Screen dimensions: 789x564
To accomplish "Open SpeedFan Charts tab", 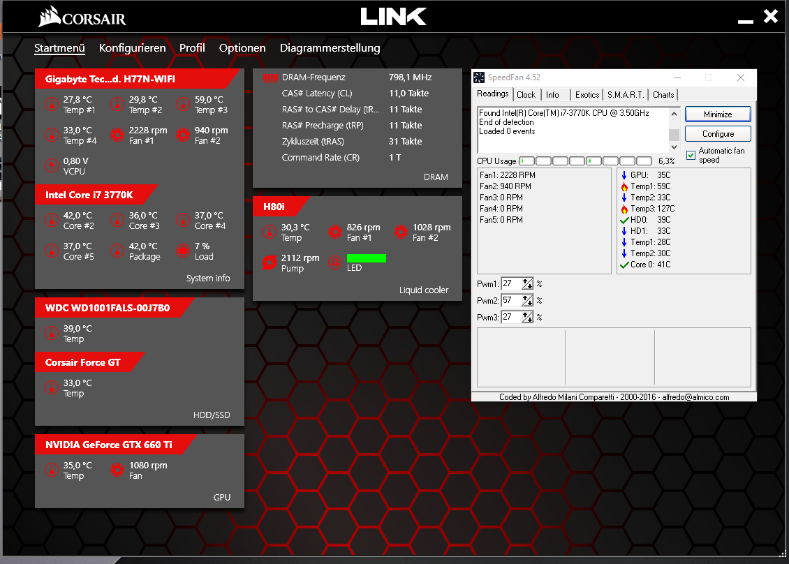I will point(663,95).
